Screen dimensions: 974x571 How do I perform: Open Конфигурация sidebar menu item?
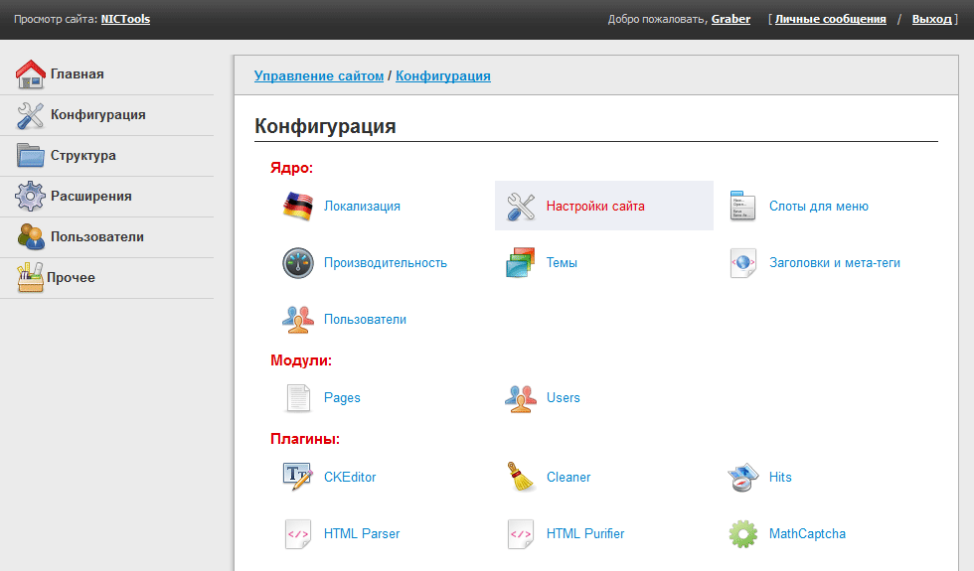click(x=98, y=115)
